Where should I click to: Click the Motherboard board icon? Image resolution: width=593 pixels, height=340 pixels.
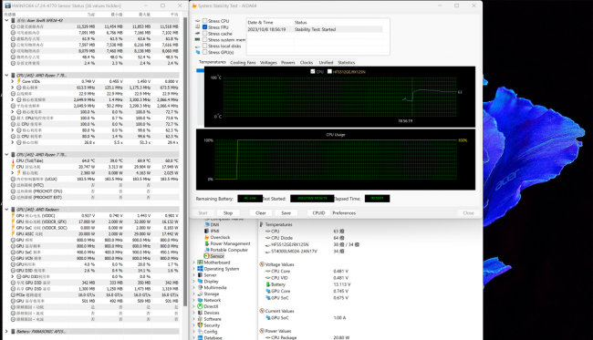point(200,263)
